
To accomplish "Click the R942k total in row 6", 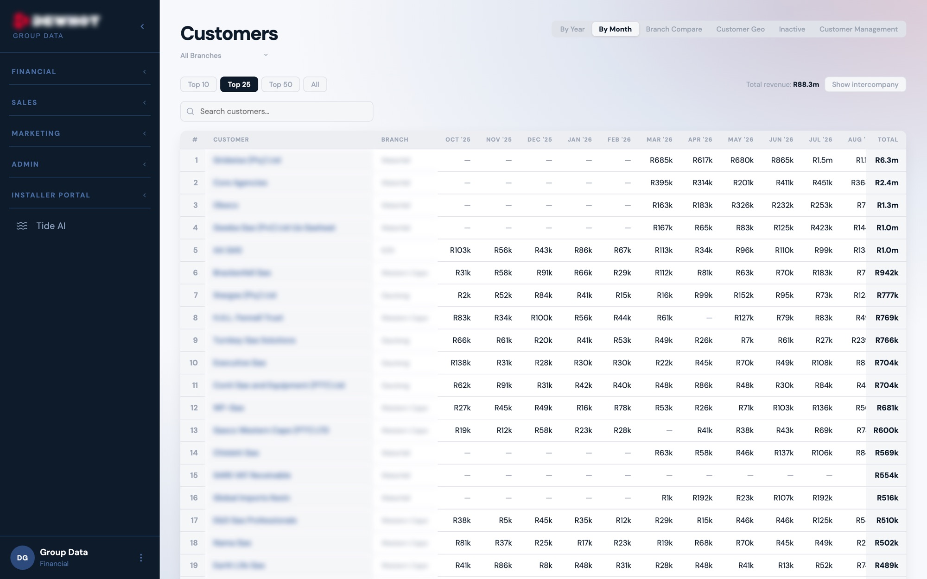I will [886, 273].
